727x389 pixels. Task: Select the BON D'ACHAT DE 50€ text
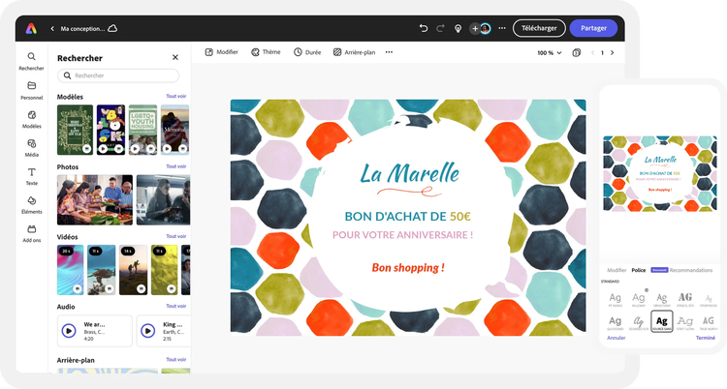coord(407,216)
